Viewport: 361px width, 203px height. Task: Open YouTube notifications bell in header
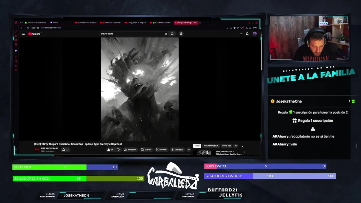coord(247,34)
